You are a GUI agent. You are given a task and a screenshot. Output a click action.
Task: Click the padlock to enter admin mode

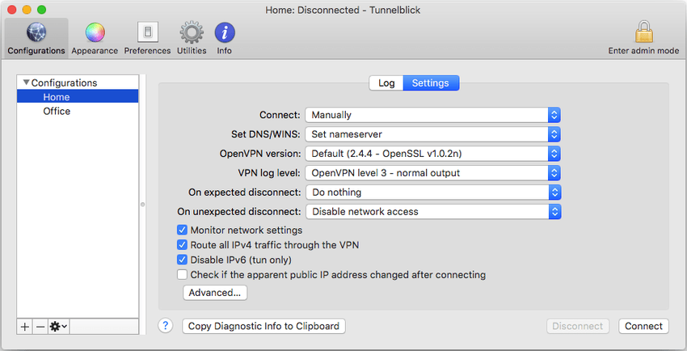[643, 32]
